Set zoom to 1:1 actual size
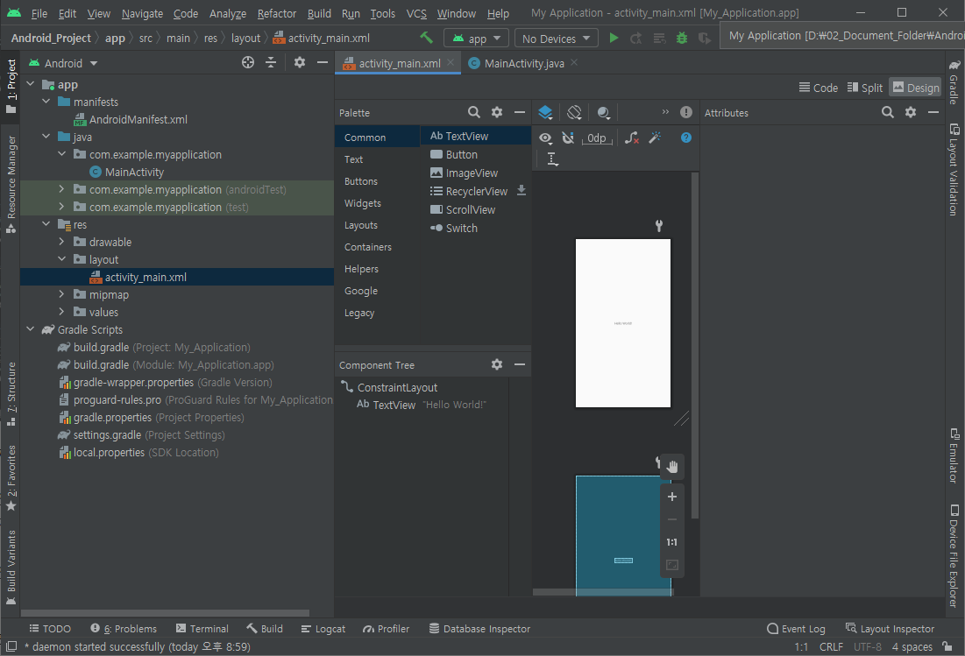 tap(672, 542)
